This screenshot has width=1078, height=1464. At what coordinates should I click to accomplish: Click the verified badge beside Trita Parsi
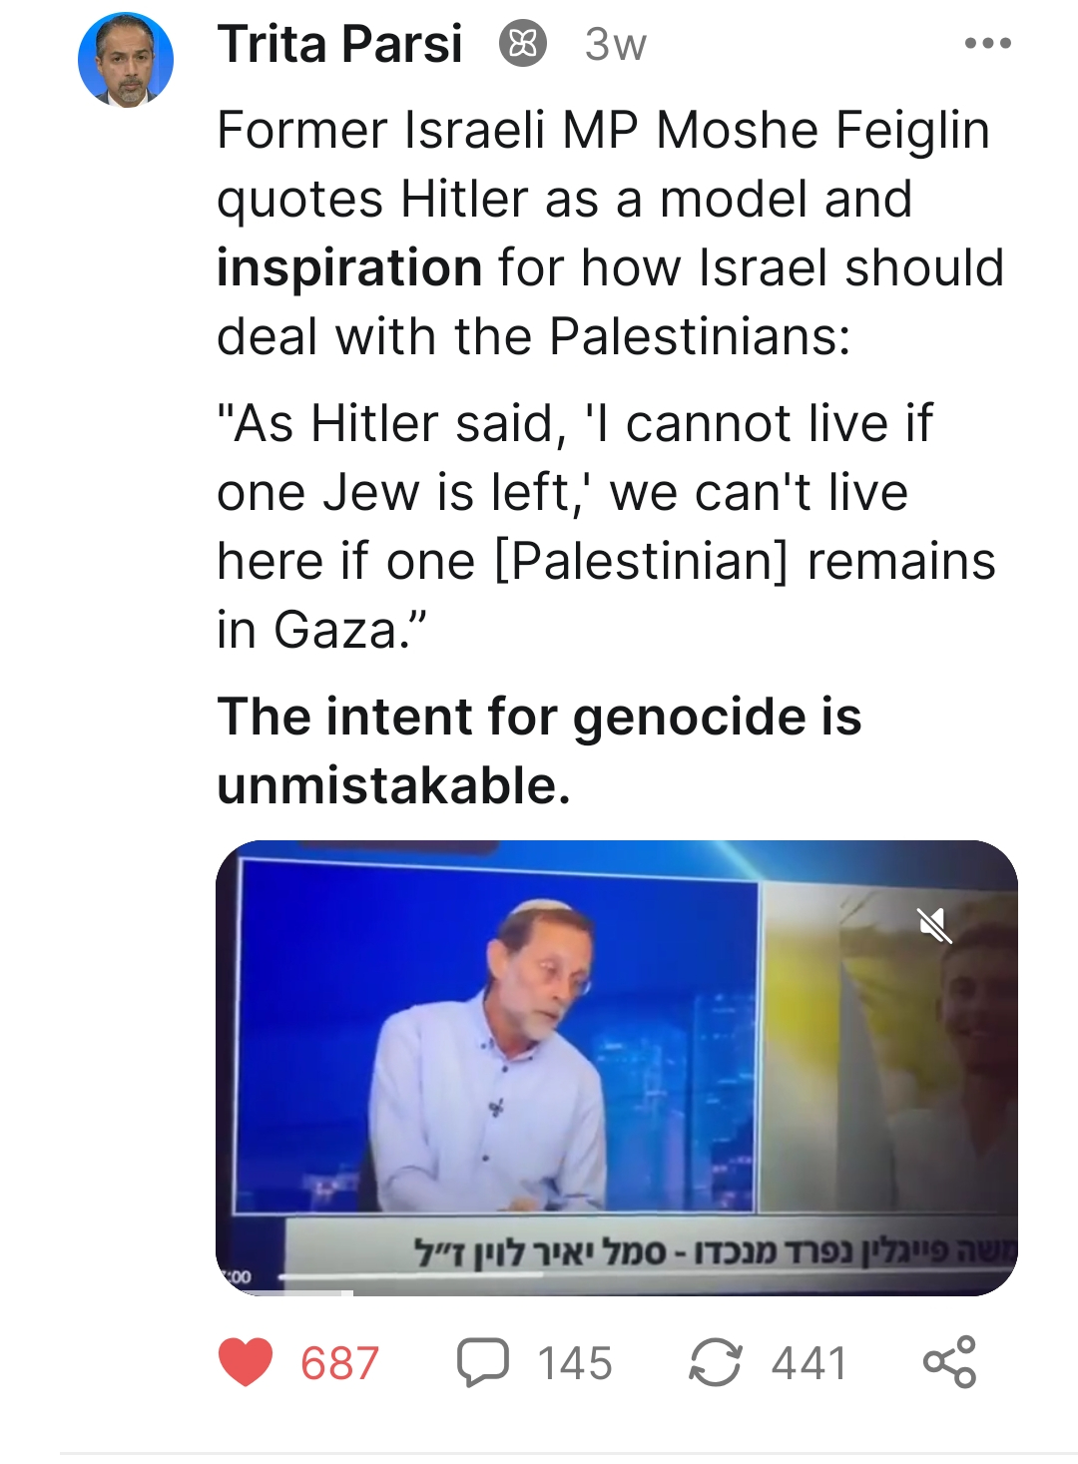click(523, 45)
